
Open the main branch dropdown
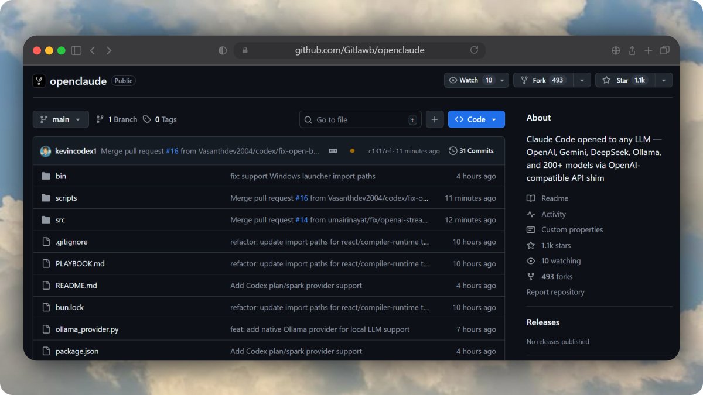61,119
